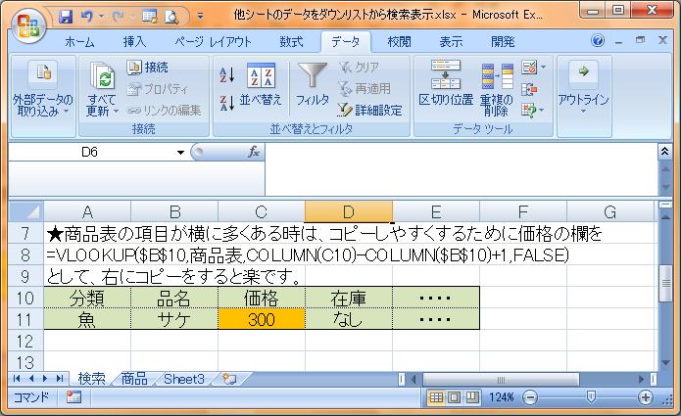Screen dimensions: 681x416
Task: Sort ascending A to Z icon
Action: pos(227,75)
